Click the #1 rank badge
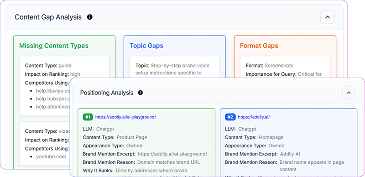365x177 pixels. [x=88, y=117]
